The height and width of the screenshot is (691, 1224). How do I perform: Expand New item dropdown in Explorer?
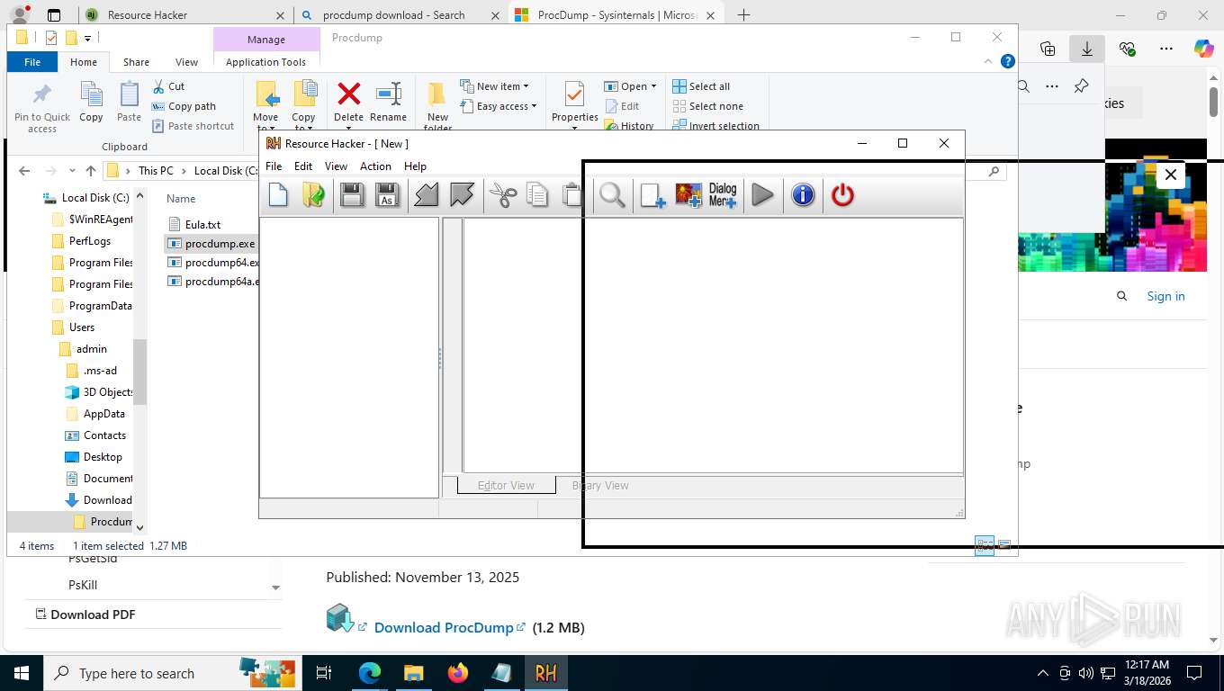[495, 86]
